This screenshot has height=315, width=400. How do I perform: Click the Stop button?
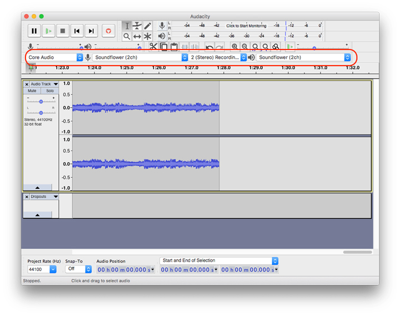click(x=63, y=32)
